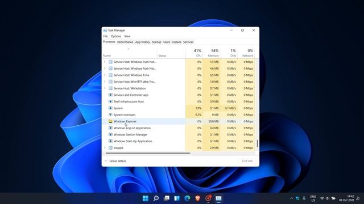Launch Brave browser from the taskbar

[x=198, y=198]
